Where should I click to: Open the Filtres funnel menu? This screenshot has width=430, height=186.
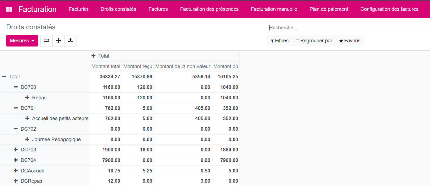click(280, 41)
